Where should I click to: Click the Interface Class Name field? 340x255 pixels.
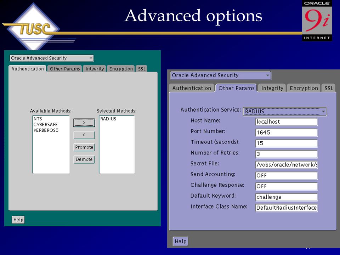(287, 208)
